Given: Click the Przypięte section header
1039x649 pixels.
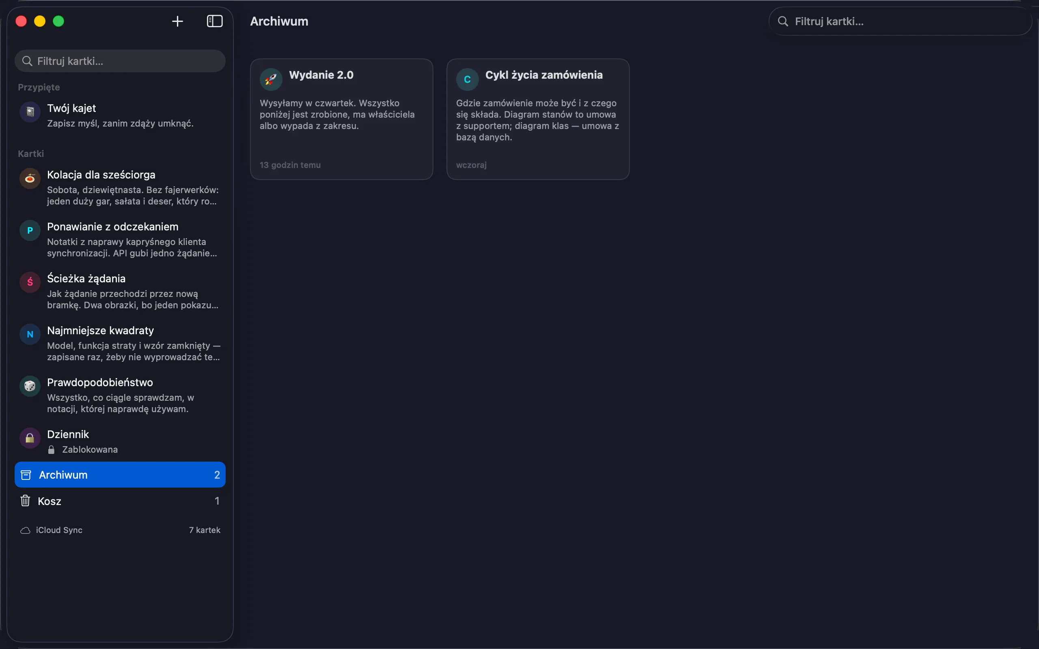Looking at the screenshot, I should click(x=39, y=87).
